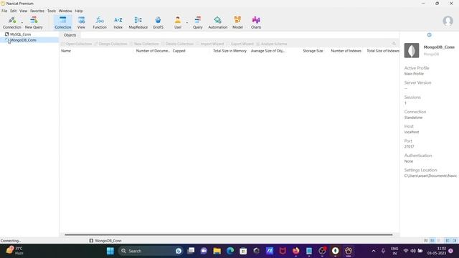459x258 pixels.
Task: Open the Help menu
Action: pos(79,11)
